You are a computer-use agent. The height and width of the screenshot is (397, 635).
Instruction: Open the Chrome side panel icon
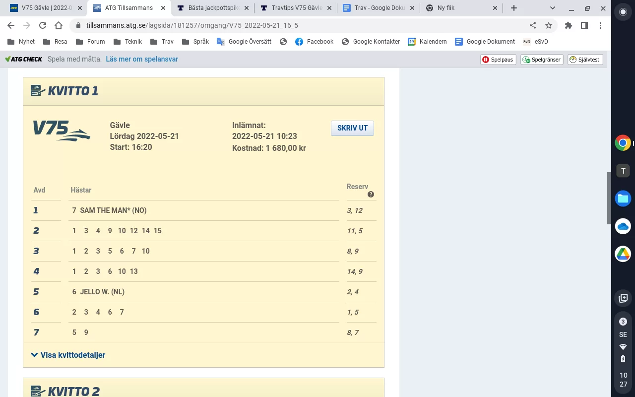tap(584, 25)
